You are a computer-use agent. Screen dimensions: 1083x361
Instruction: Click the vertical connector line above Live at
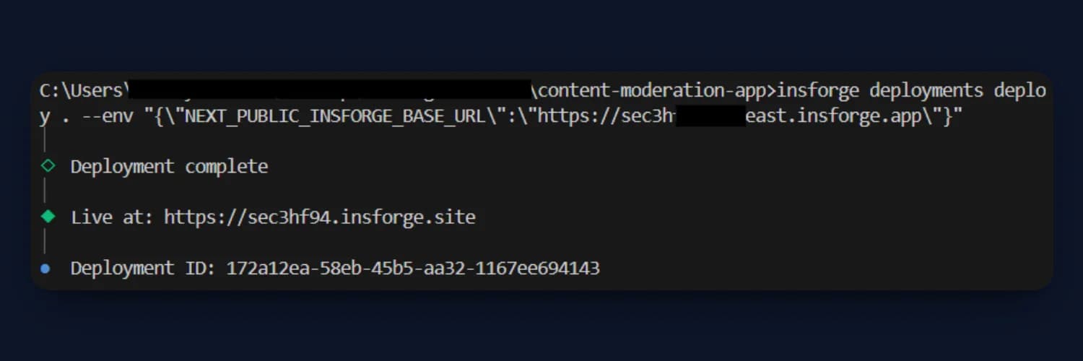point(45,191)
